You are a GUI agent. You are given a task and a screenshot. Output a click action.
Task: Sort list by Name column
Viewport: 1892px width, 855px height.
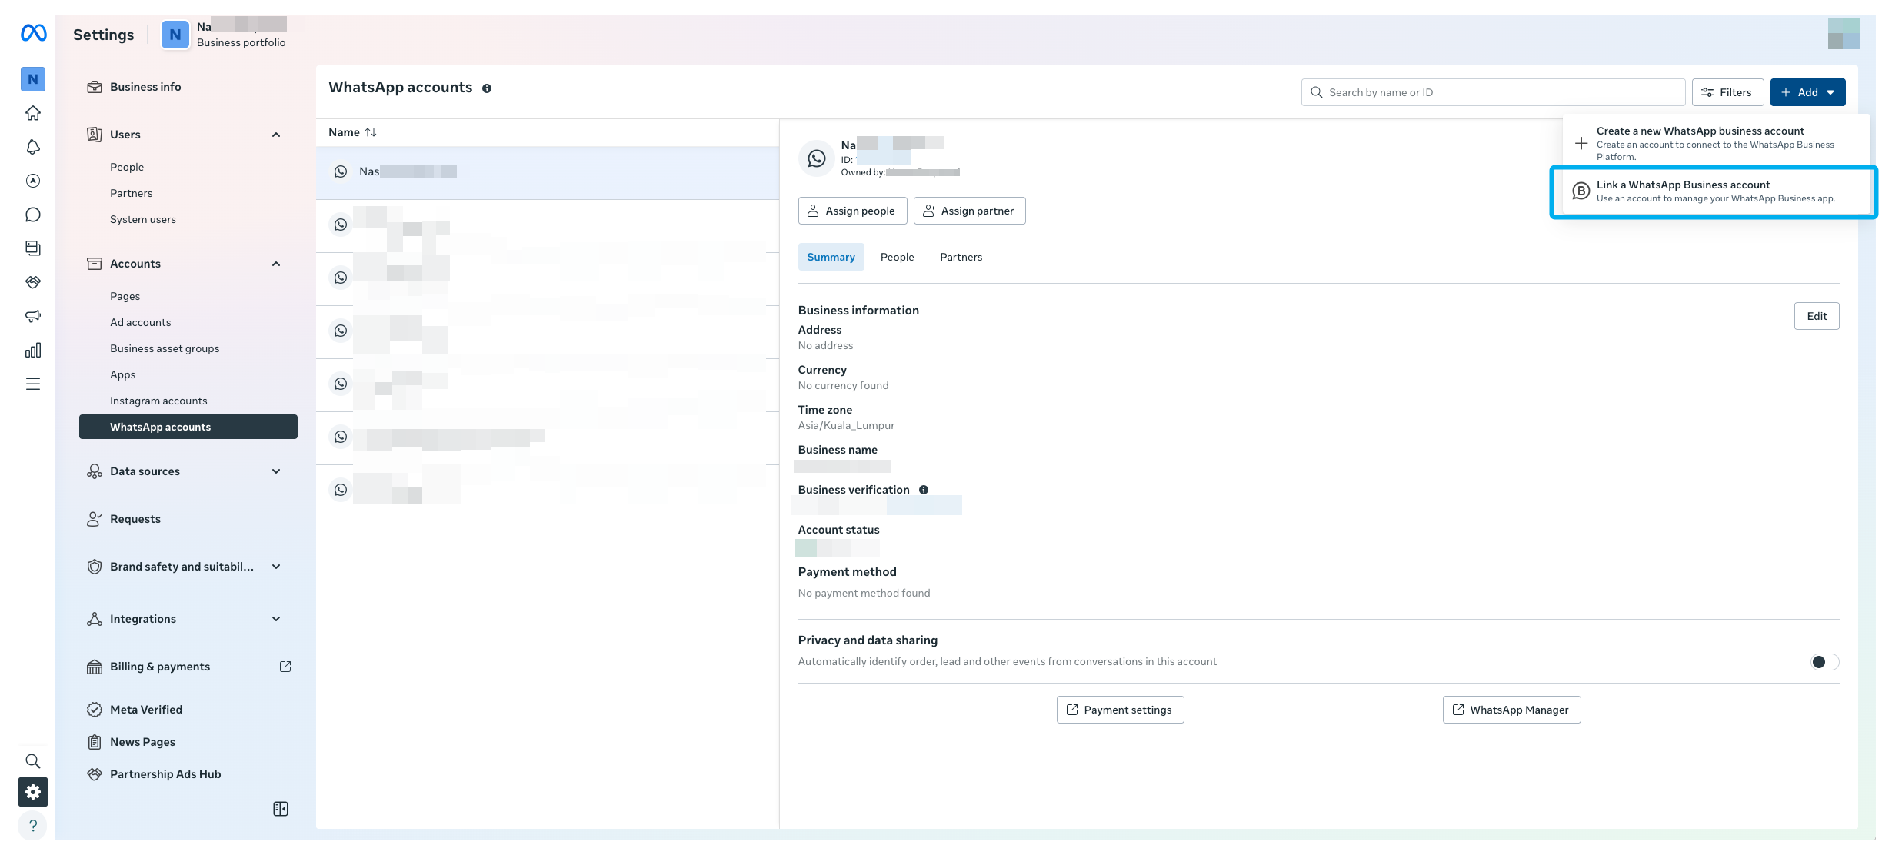[352, 132]
